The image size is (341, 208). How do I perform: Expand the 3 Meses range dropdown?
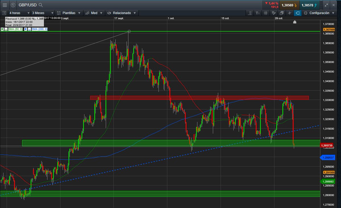tap(43, 13)
